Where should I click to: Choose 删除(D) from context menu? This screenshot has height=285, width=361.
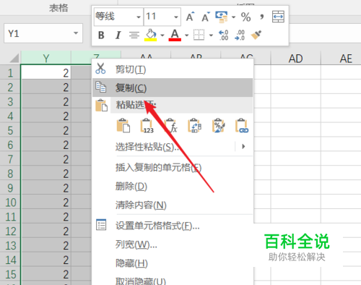pos(173,186)
